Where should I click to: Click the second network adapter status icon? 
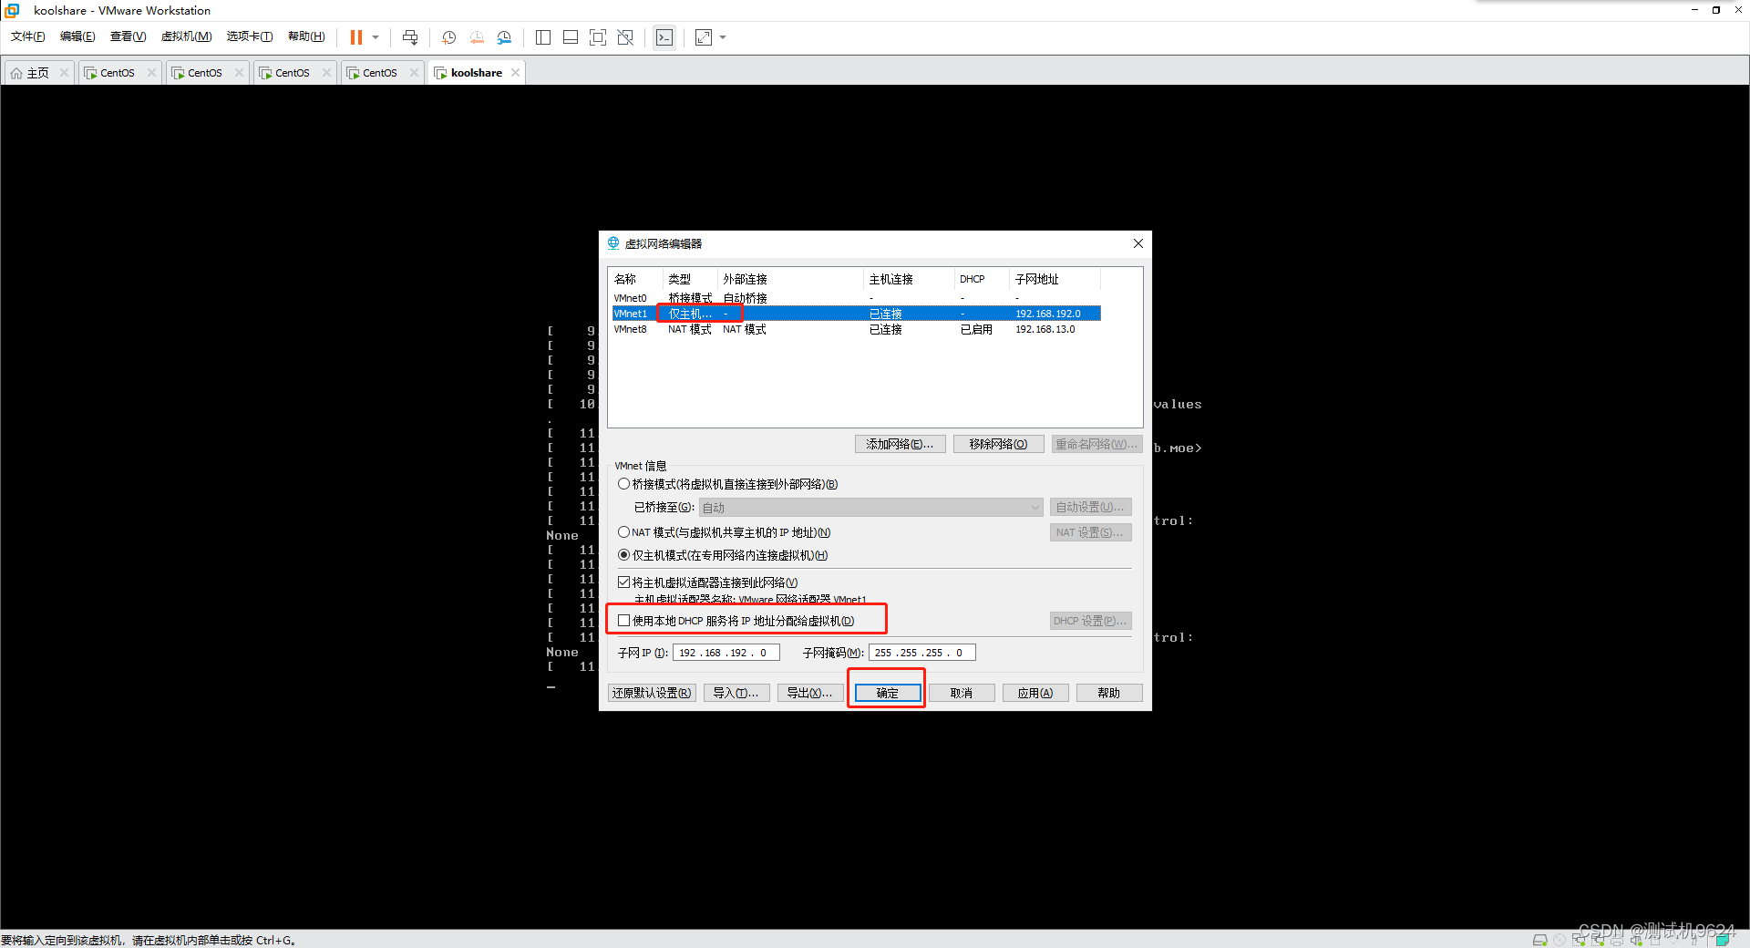click(1598, 940)
